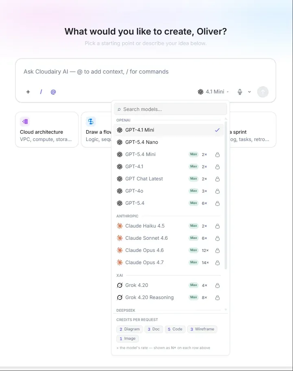Click the ANTHROPIC section header
Viewport: 293px width, 371px height.
click(127, 216)
